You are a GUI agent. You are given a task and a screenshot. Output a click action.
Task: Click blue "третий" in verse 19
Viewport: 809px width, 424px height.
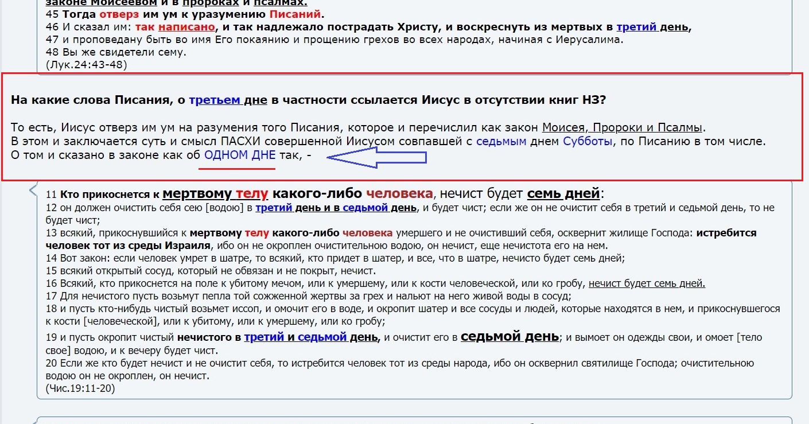tap(265, 337)
